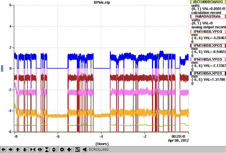Viewport: 226px width, 153px height.
Task: Click the 'units' label under IBC1H00BCMAVG
Action: pyautogui.click(x=195, y=6)
